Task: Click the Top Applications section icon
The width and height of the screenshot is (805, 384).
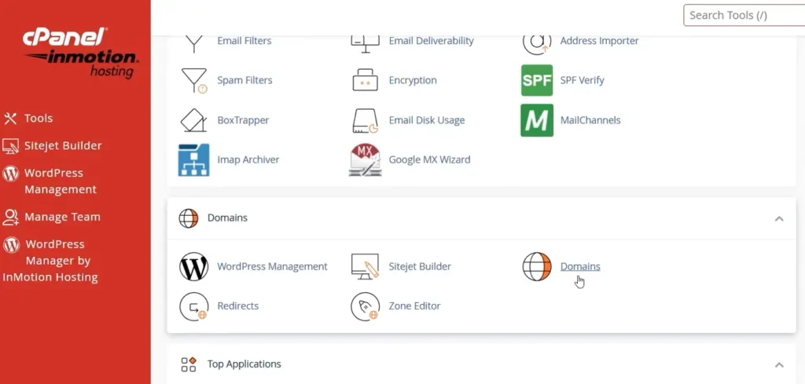Action: pyautogui.click(x=189, y=364)
